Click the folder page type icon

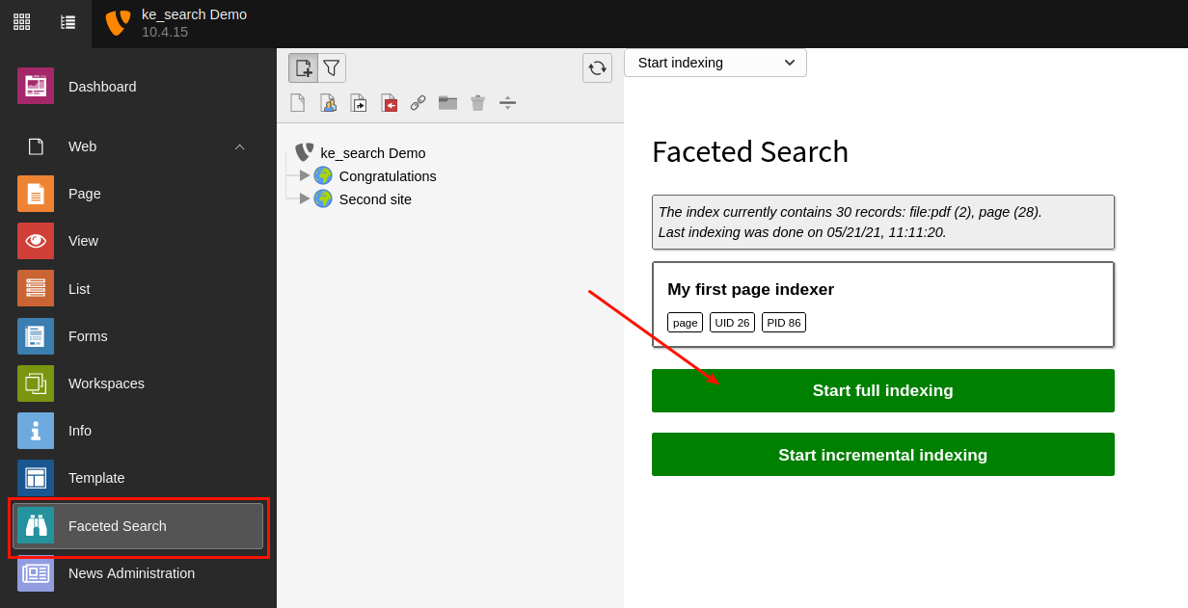[x=447, y=102]
